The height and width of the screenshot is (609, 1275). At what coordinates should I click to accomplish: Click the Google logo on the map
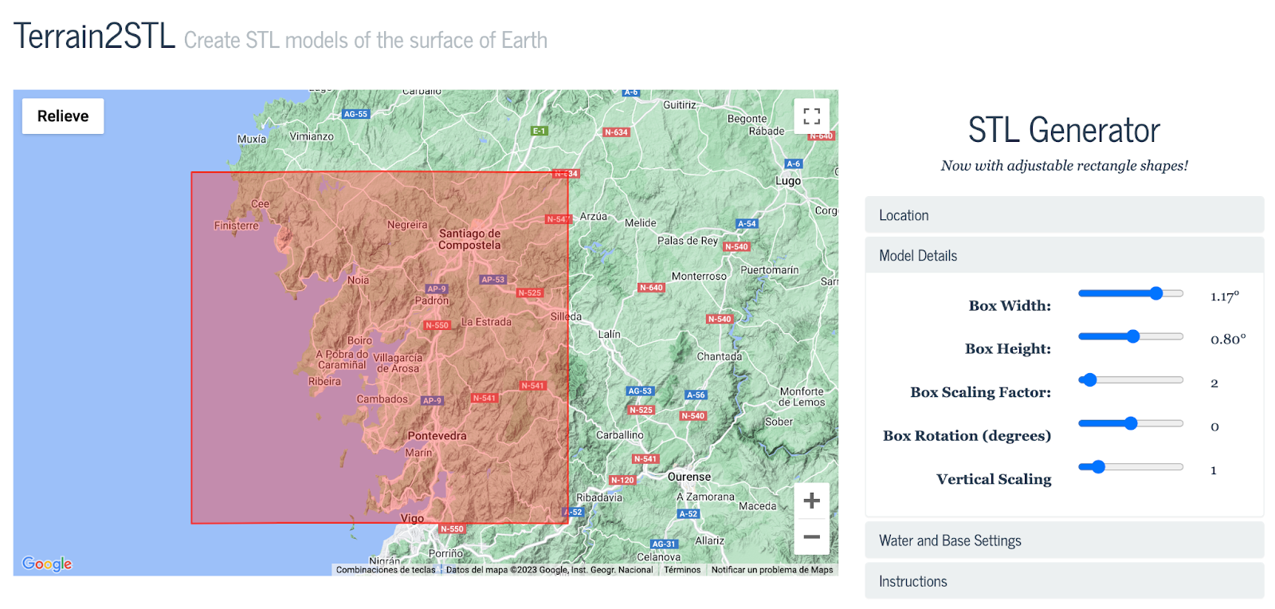click(47, 564)
